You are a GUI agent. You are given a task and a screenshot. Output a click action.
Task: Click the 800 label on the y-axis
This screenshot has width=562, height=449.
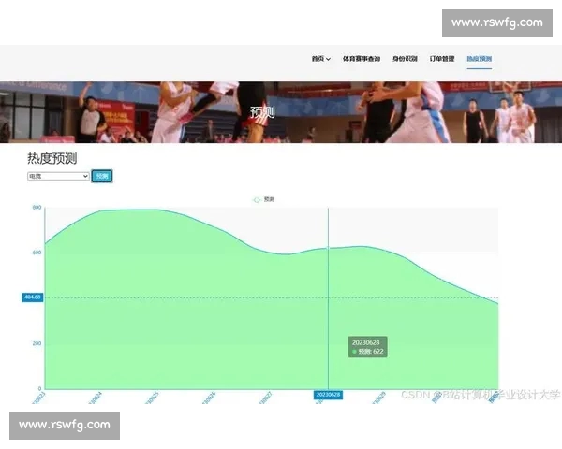coord(37,208)
